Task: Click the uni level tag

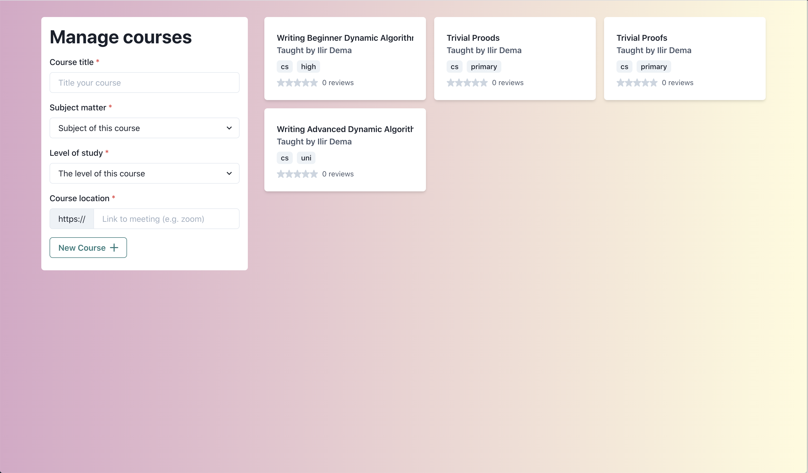Action: (x=306, y=158)
